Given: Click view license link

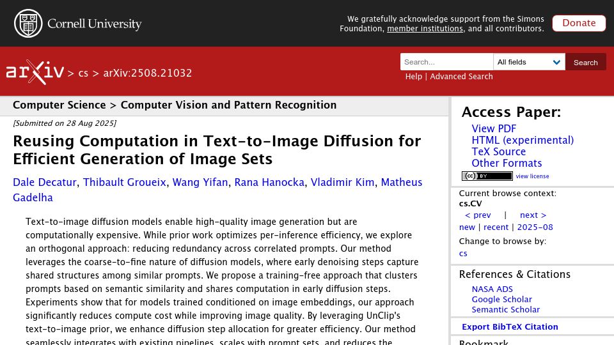Looking at the screenshot, I should tap(532, 176).
